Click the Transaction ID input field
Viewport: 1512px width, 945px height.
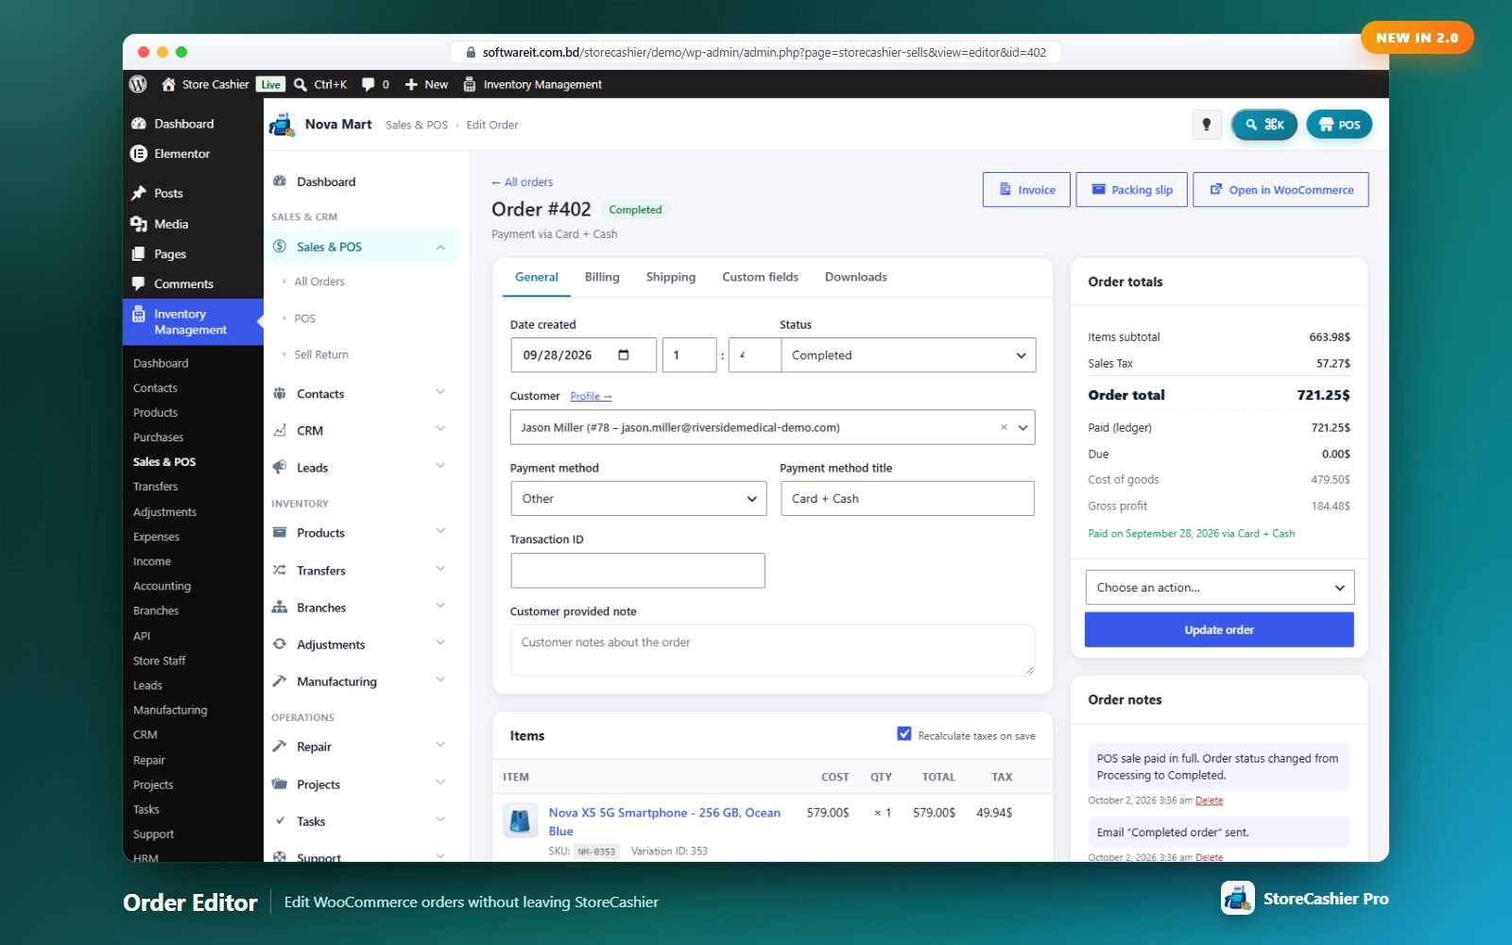click(x=638, y=571)
